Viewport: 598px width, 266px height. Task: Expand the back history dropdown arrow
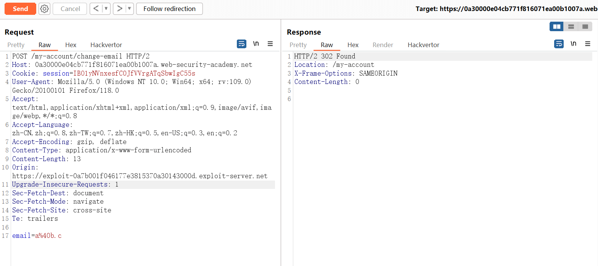point(106,9)
